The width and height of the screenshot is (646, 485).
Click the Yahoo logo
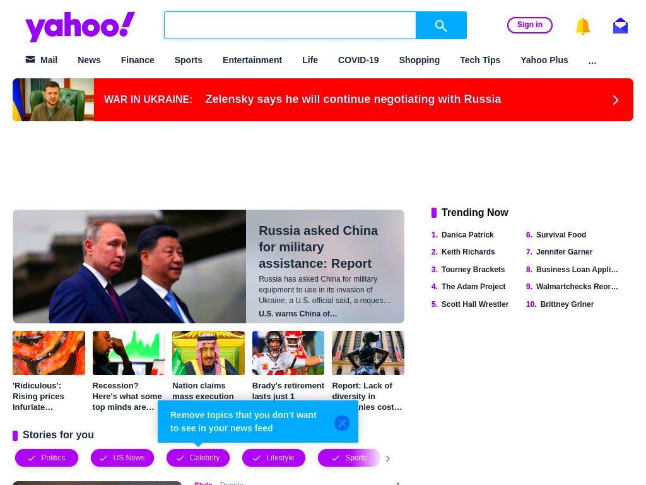pyautogui.click(x=80, y=27)
